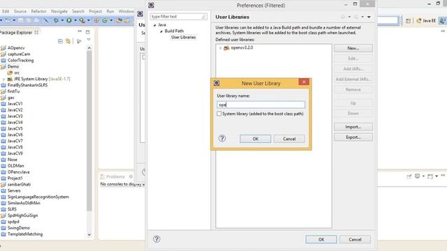
Task: Click the New Java Package icon
Action: click(96, 20)
